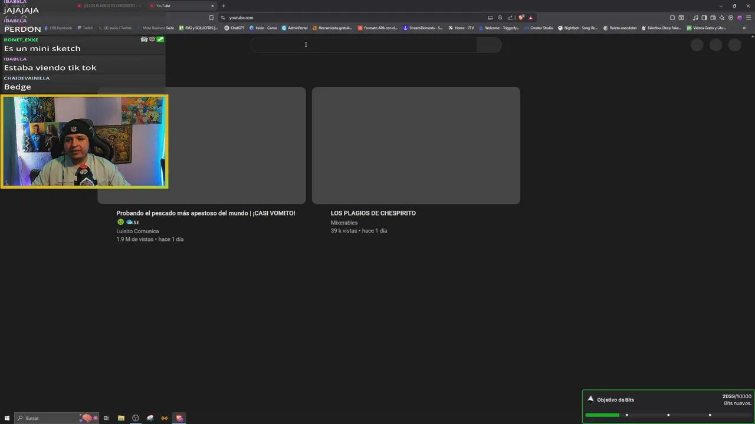755x424 pixels.
Task: Switch to the YouTube tab
Action: point(181,6)
